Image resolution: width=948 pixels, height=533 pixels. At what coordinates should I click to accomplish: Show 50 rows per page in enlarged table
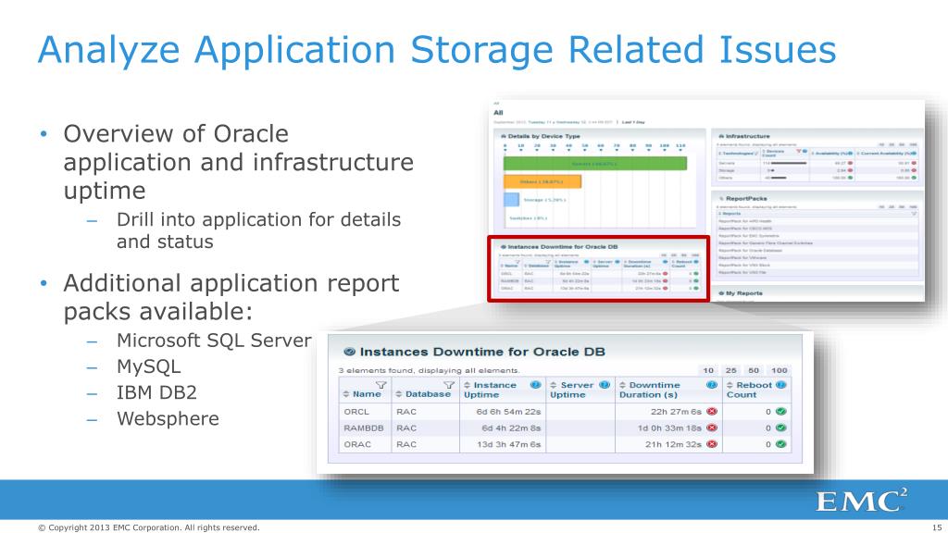coord(754,370)
